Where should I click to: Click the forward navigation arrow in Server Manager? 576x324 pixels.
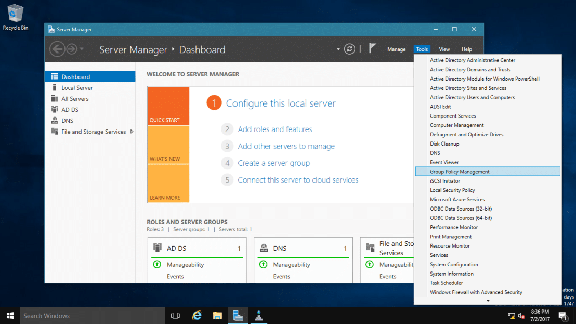(x=72, y=49)
